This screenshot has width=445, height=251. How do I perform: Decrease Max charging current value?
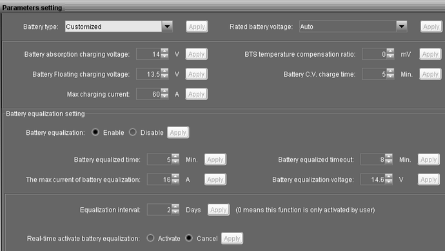click(164, 97)
